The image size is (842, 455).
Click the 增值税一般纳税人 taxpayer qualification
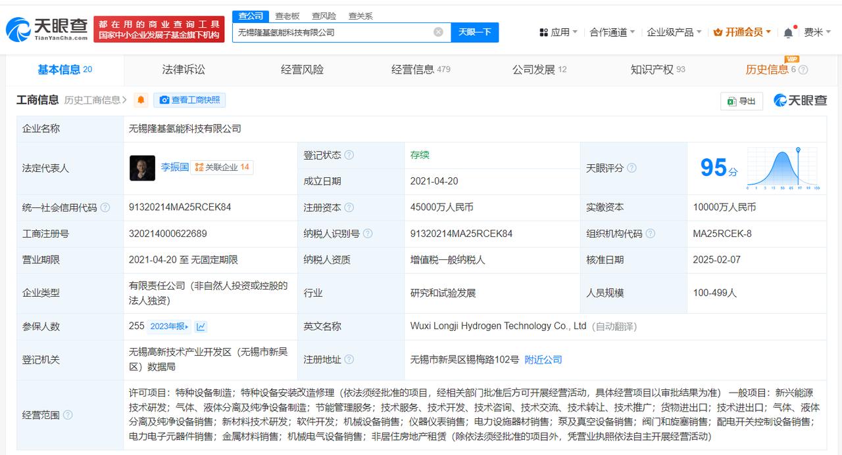point(447,259)
